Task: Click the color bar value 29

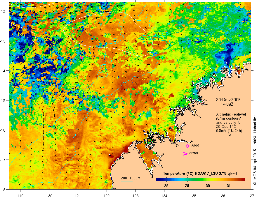Action: (x=187, y=185)
